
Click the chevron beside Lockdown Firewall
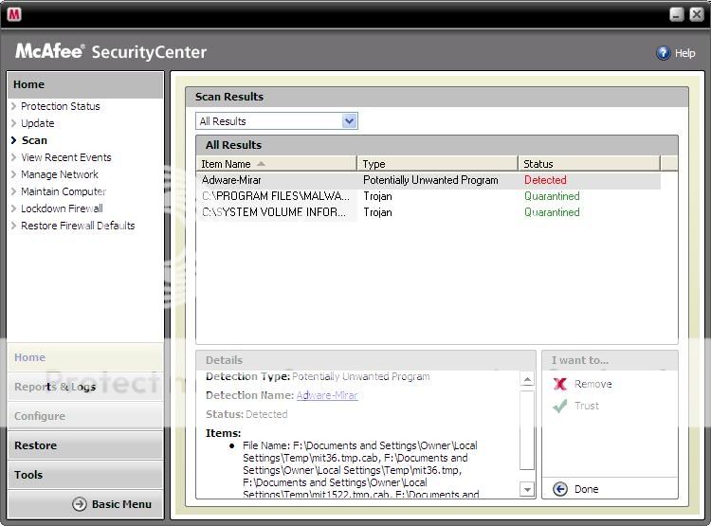[x=13, y=209]
